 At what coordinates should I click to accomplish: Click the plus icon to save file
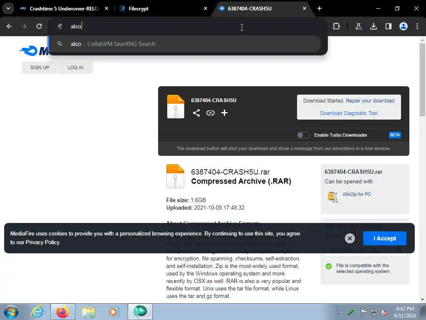tap(224, 112)
